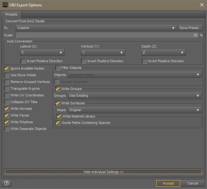207x189 pixels.
Task: Enable the Filter Objects checkbox
Action: pyautogui.click(x=58, y=68)
